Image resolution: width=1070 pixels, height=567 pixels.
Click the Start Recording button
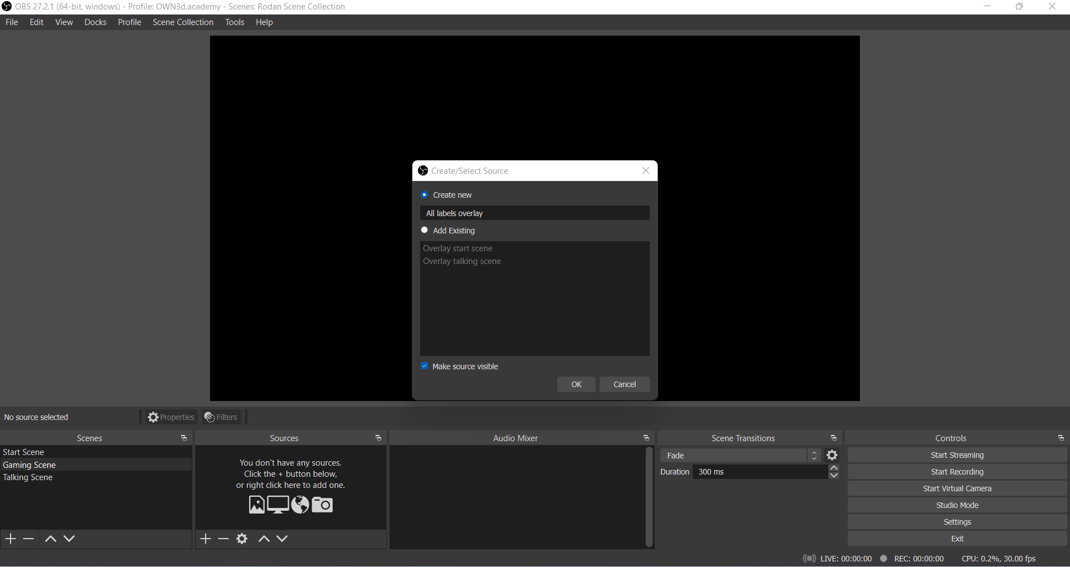(x=957, y=472)
